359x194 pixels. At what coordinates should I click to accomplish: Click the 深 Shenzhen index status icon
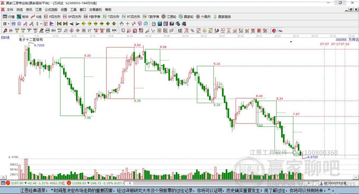tap(69, 183)
